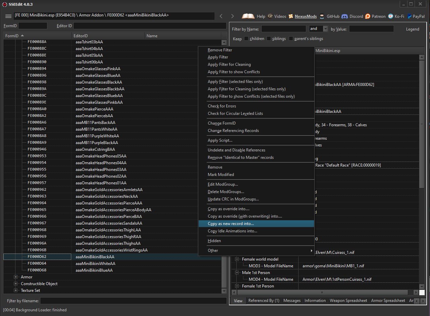Open the and/or combo box dropdown
Image resolution: width=430 pixels, height=316 pixels.
click(325, 29)
